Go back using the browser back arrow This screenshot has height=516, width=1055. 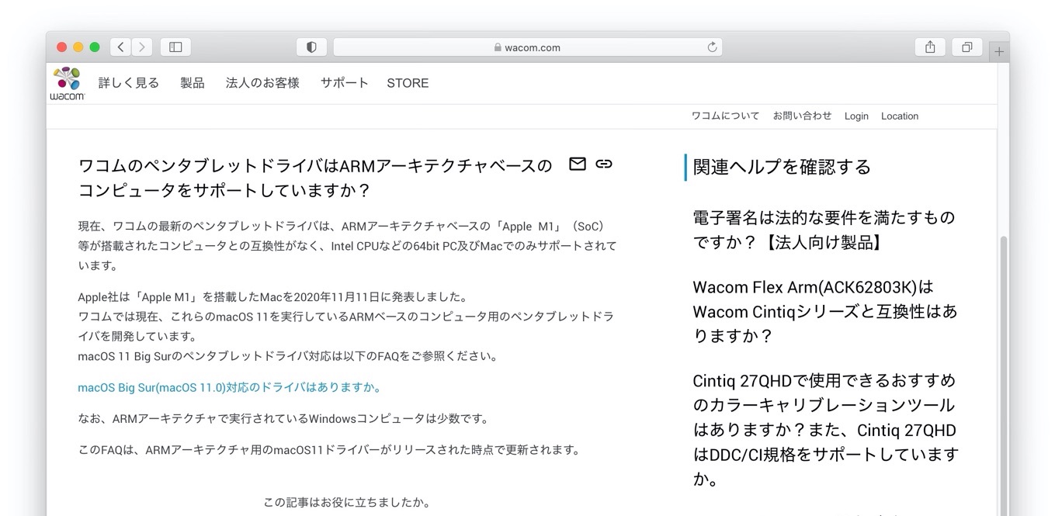(x=120, y=47)
